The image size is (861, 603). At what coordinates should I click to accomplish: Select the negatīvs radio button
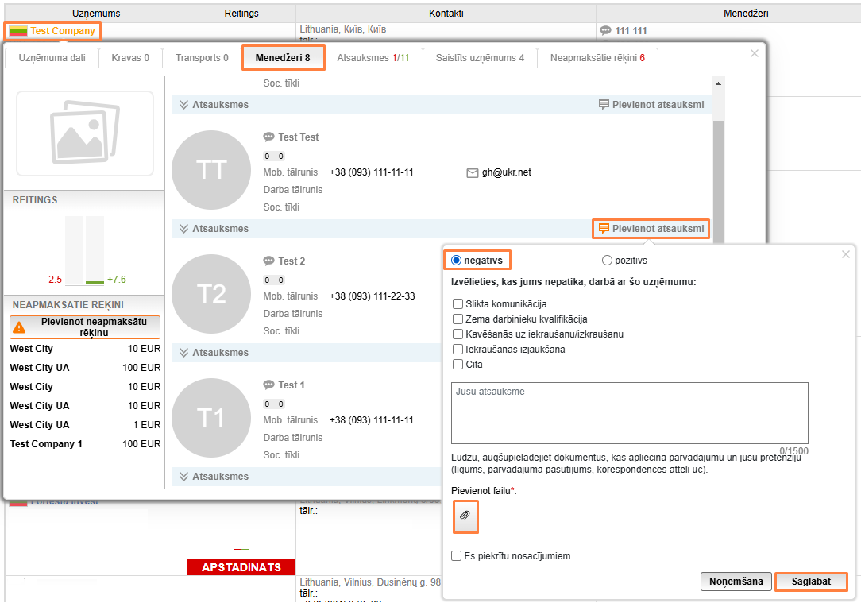(x=456, y=260)
